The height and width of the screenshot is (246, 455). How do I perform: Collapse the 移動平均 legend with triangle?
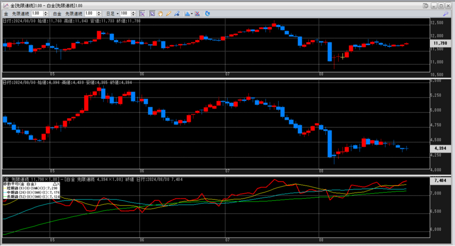(x=54, y=184)
